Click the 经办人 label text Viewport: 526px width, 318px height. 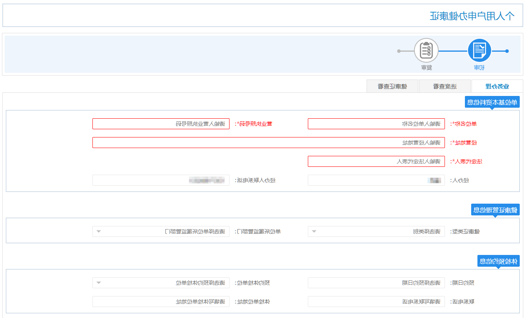point(460,181)
